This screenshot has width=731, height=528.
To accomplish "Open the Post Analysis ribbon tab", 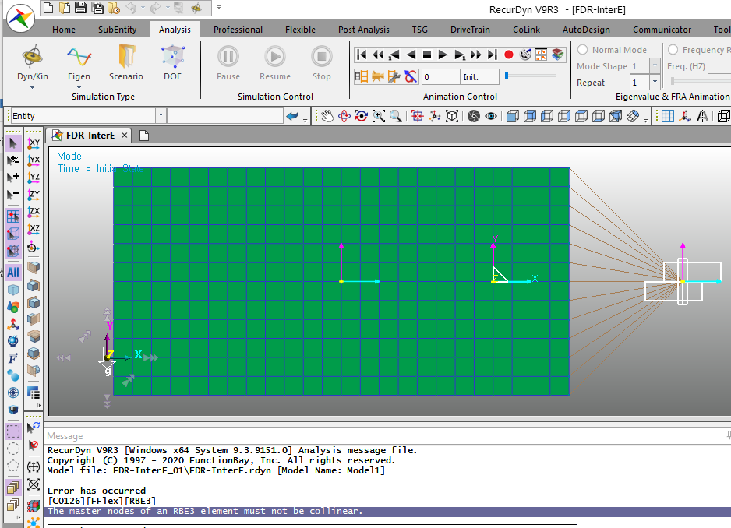I will point(363,30).
